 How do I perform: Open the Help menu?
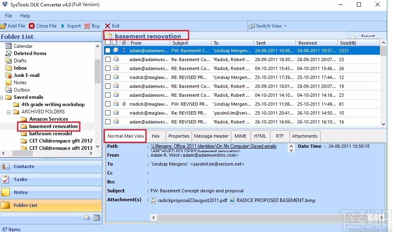(25, 15)
